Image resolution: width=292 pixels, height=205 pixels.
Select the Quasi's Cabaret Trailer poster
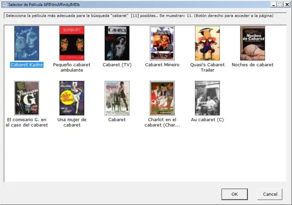(x=207, y=43)
